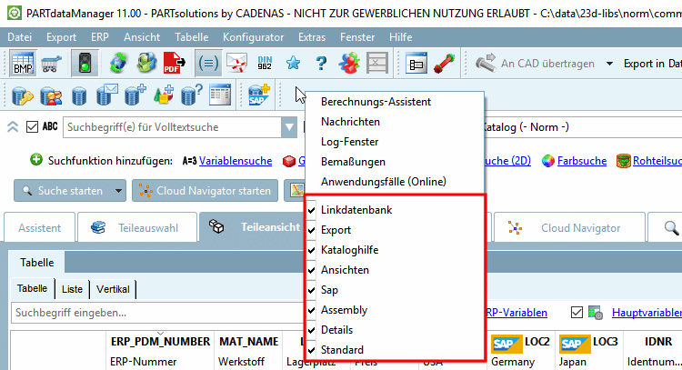Switch to the Assistent tab
The height and width of the screenshot is (370, 682).
click(x=40, y=227)
